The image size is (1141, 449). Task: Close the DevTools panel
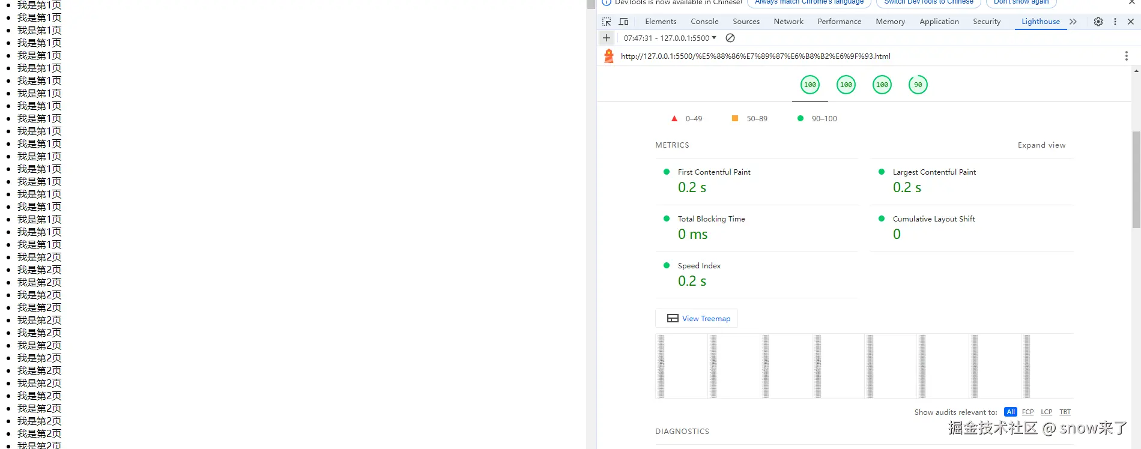1131,22
